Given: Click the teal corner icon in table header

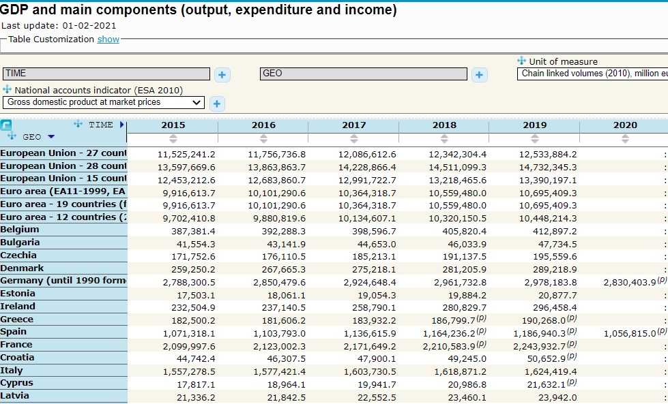Looking at the screenshot, I should point(6,125).
